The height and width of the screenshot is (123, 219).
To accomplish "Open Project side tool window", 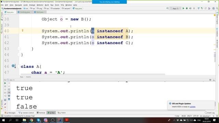I will tap(2, 16).
